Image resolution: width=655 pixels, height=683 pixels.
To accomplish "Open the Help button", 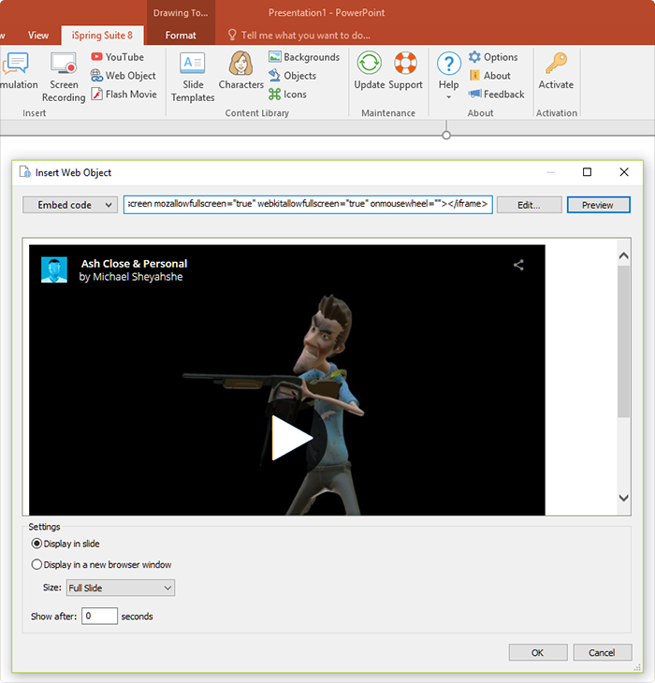I will click(448, 70).
